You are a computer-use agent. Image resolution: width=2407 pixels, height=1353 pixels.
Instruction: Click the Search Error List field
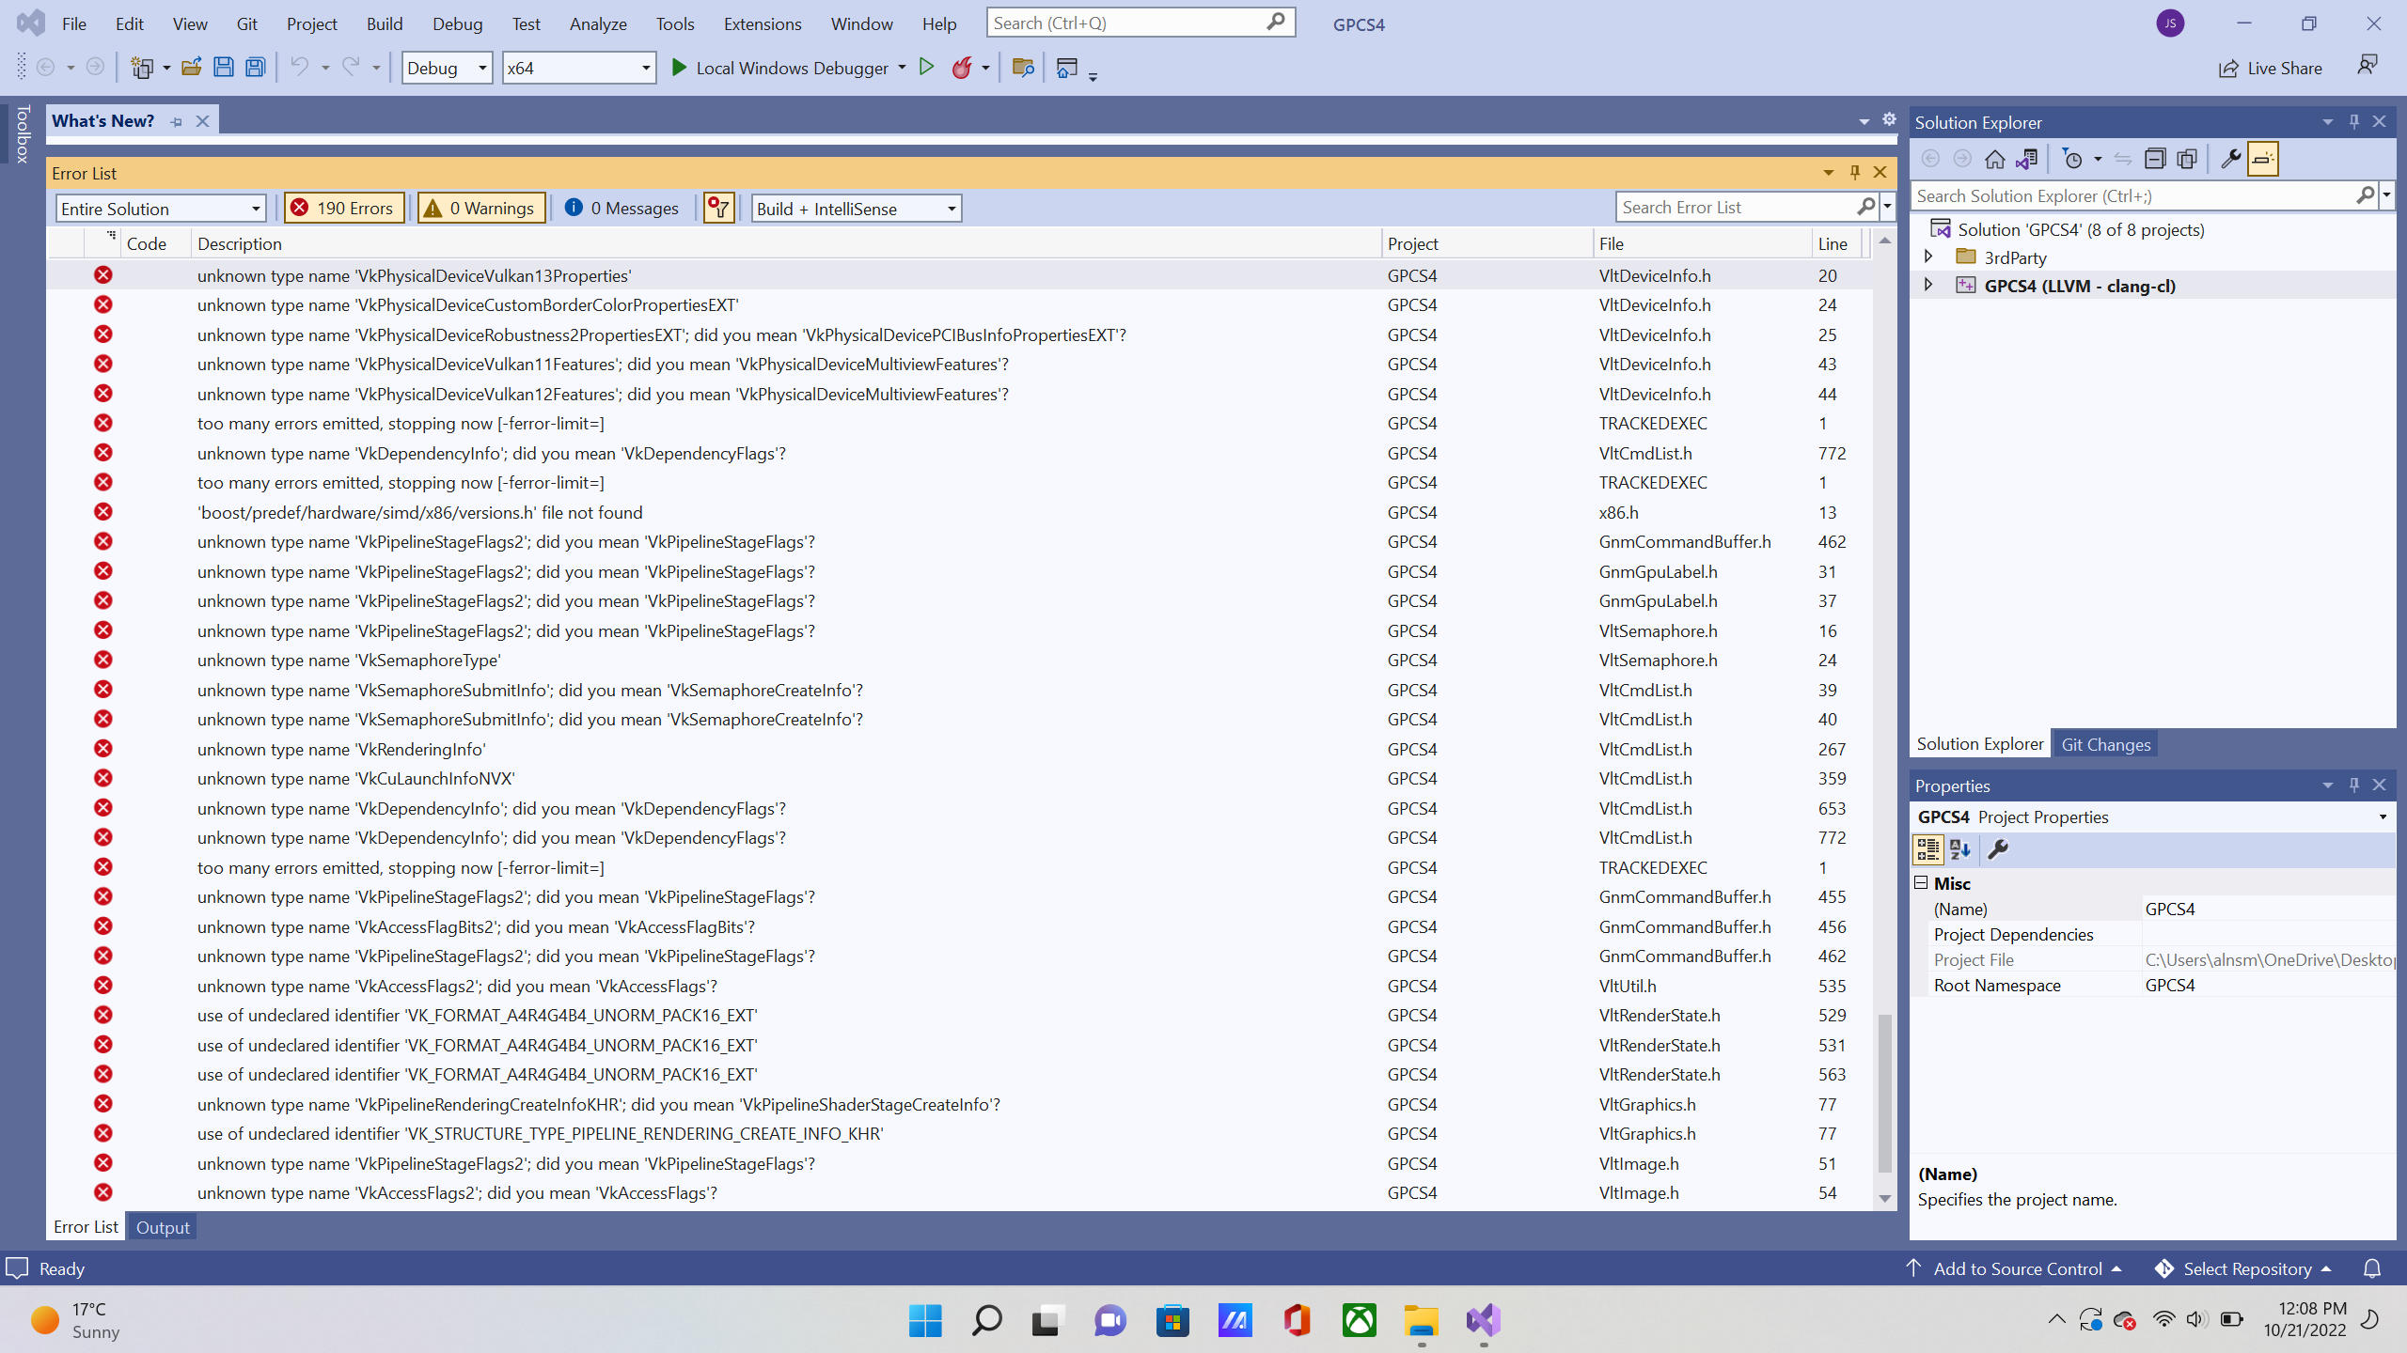1735,207
